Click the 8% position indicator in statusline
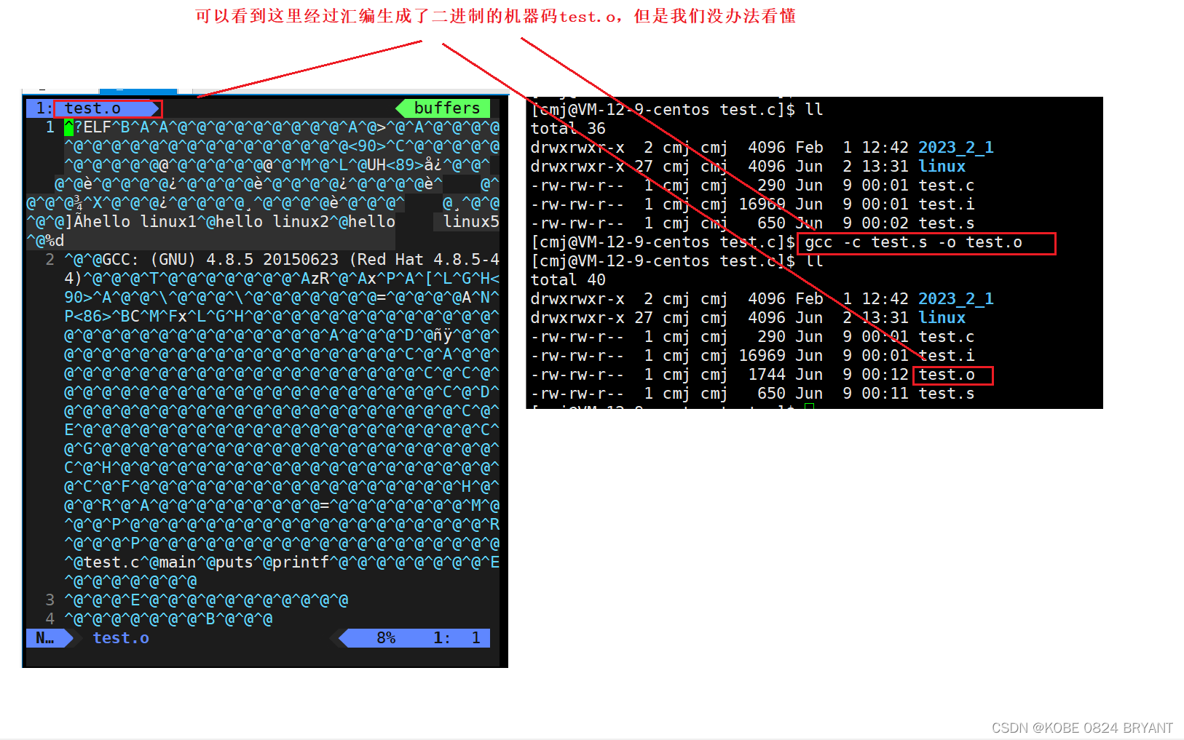This screenshot has width=1184, height=740. coord(386,638)
